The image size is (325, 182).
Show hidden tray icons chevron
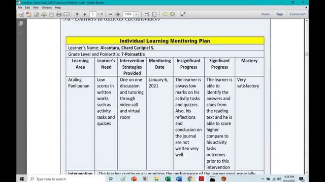[x=263, y=179]
